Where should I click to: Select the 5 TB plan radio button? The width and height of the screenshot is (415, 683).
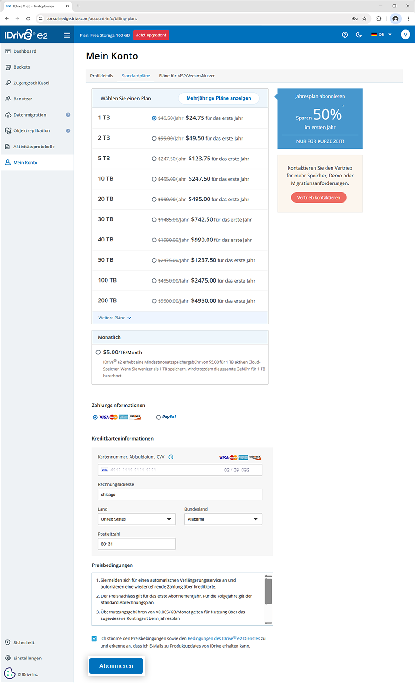(x=154, y=159)
